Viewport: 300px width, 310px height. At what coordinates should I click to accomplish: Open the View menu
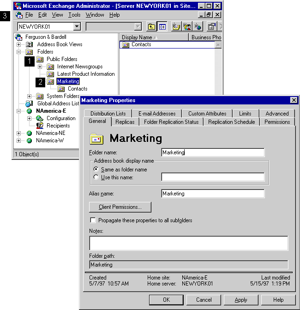(x=57, y=15)
